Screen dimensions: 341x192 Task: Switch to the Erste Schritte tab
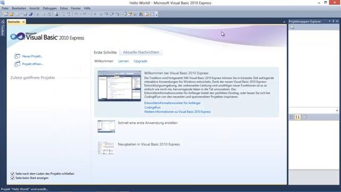(x=105, y=52)
